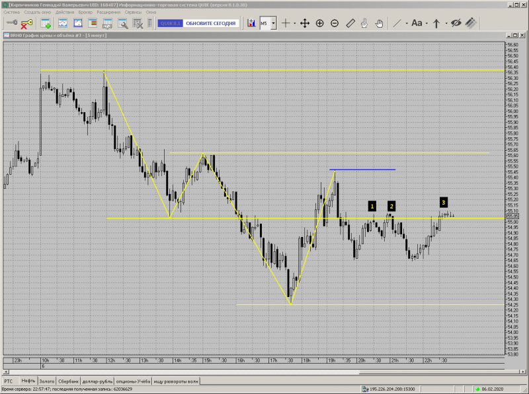Viewport: 529px width, 394px height.
Task: Click the ОБНОВИТЕ СЕГОДНЯ update banner
Action: 211,23
